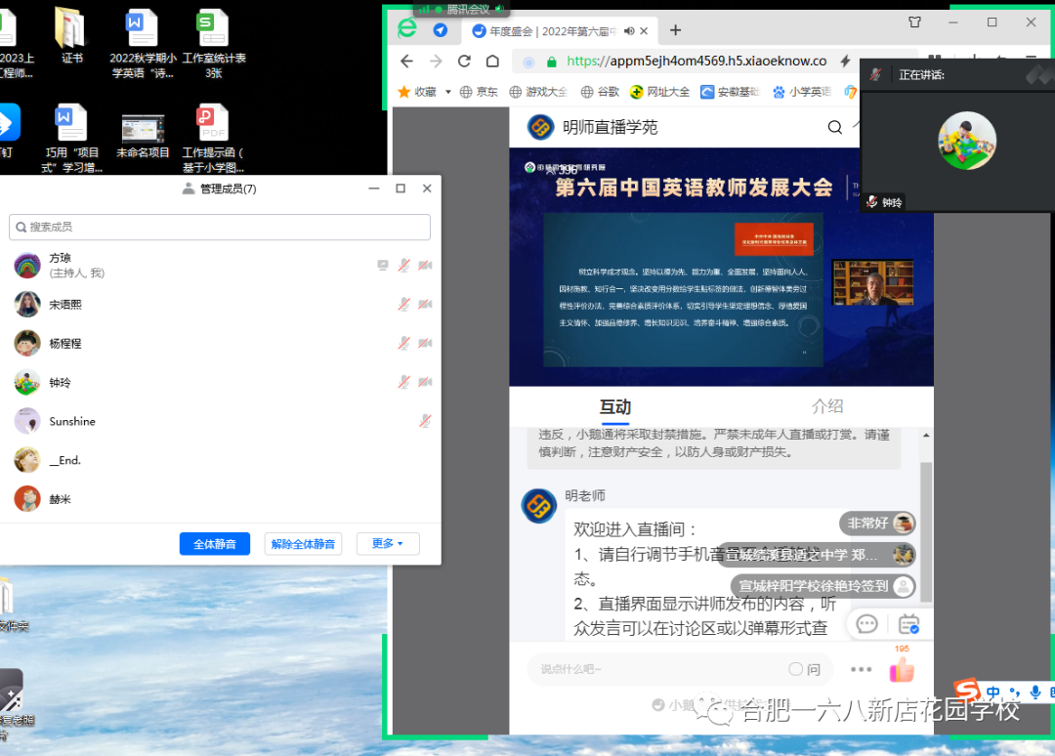
Task: Open the 谷歌 bookmark
Action: pos(600,92)
